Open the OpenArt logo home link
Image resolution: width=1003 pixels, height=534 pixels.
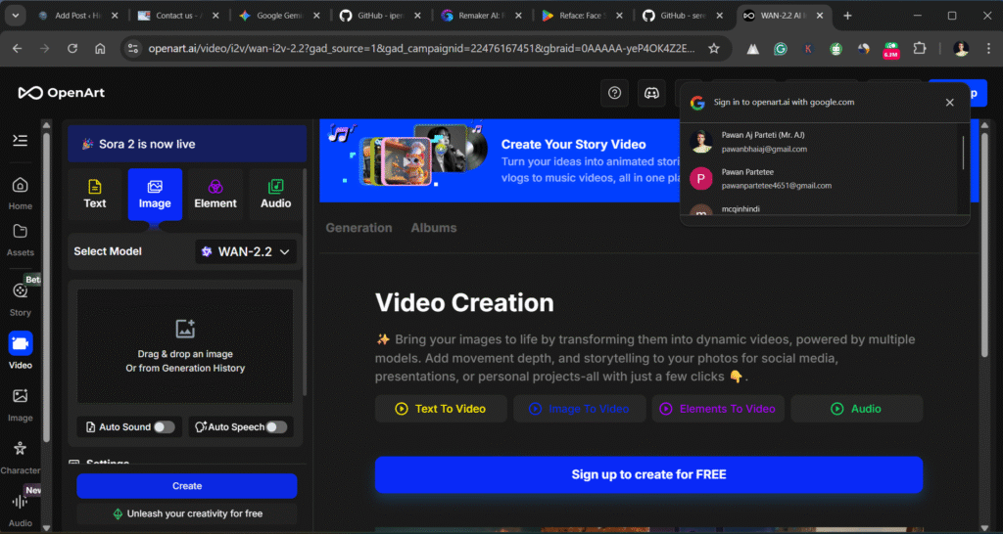pos(62,93)
